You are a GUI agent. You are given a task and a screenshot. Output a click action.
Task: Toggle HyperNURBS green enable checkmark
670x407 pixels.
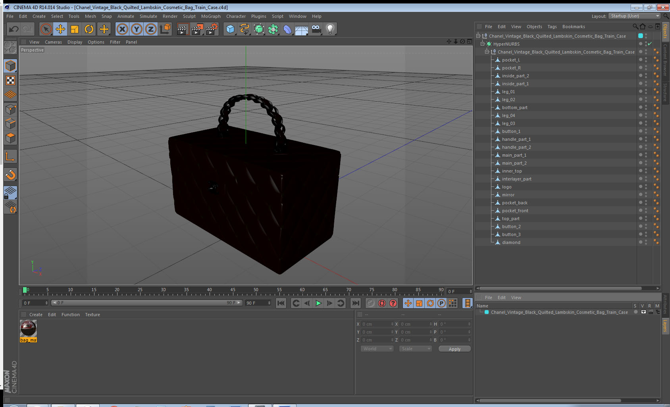650,44
